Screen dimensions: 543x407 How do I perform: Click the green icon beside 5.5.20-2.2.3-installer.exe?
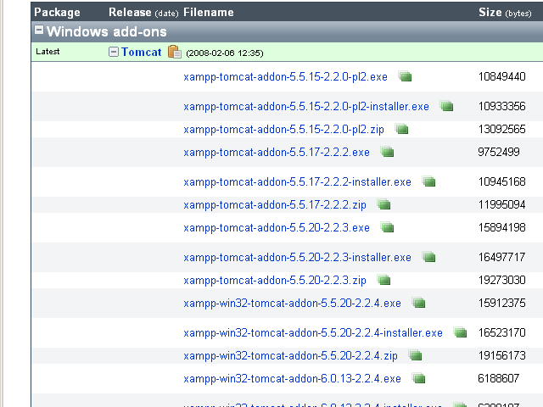click(x=428, y=257)
